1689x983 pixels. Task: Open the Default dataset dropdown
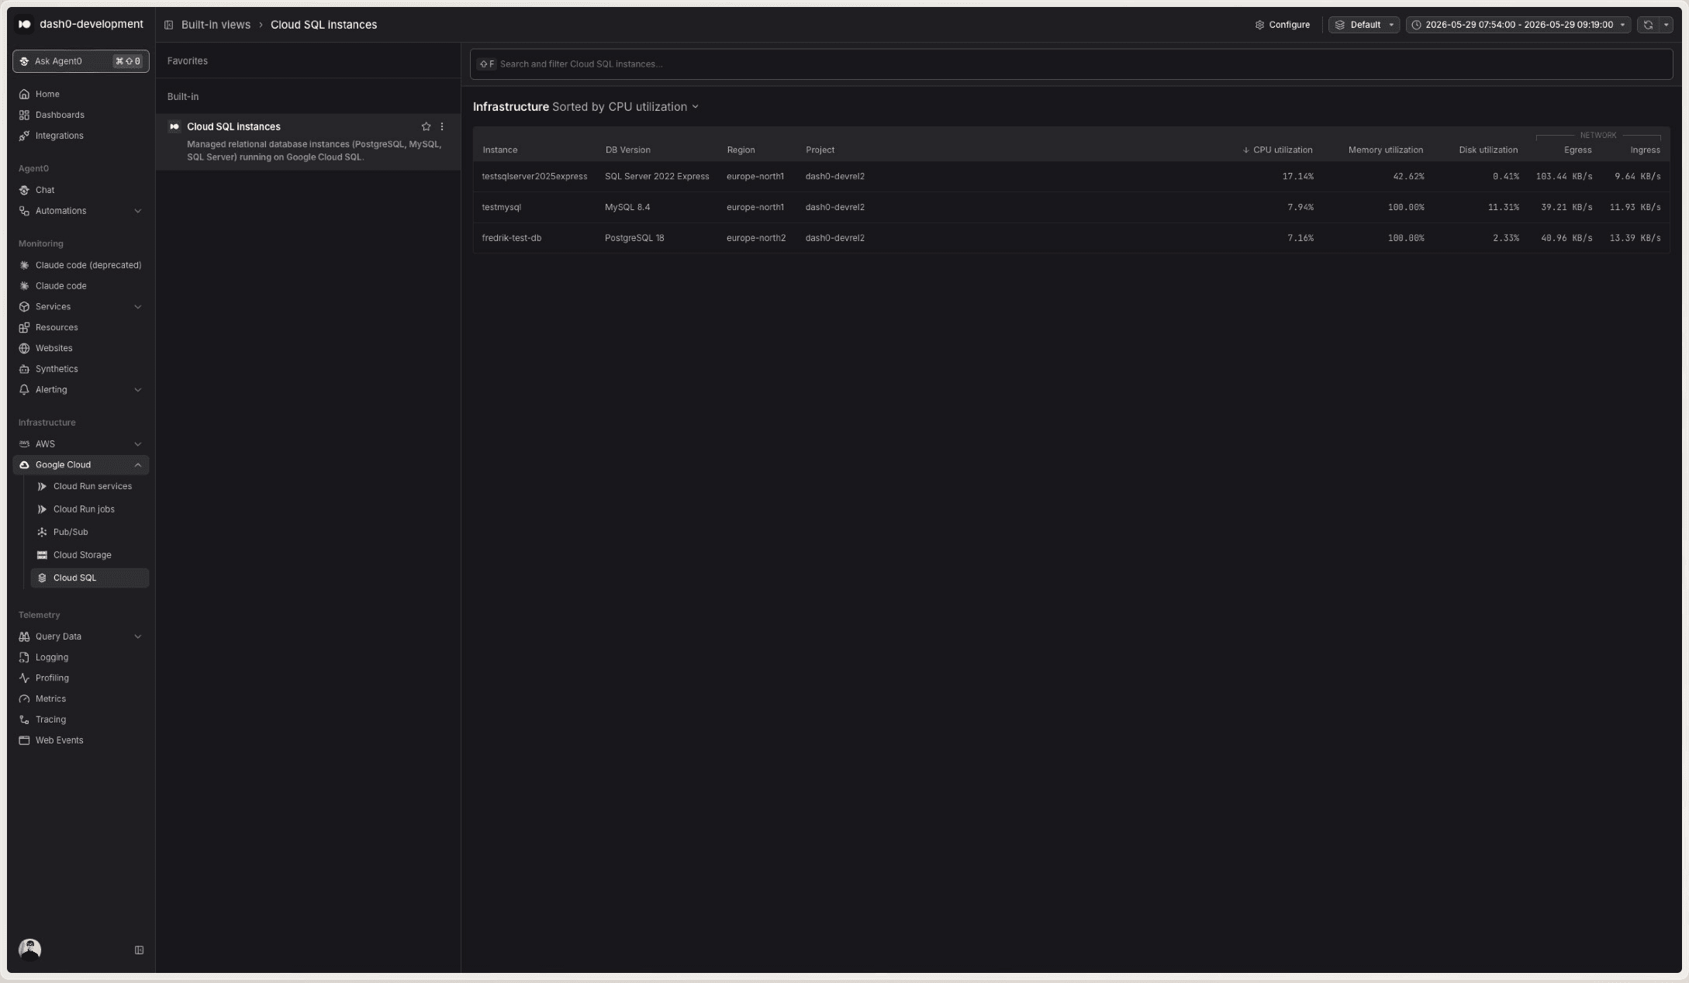1364,25
